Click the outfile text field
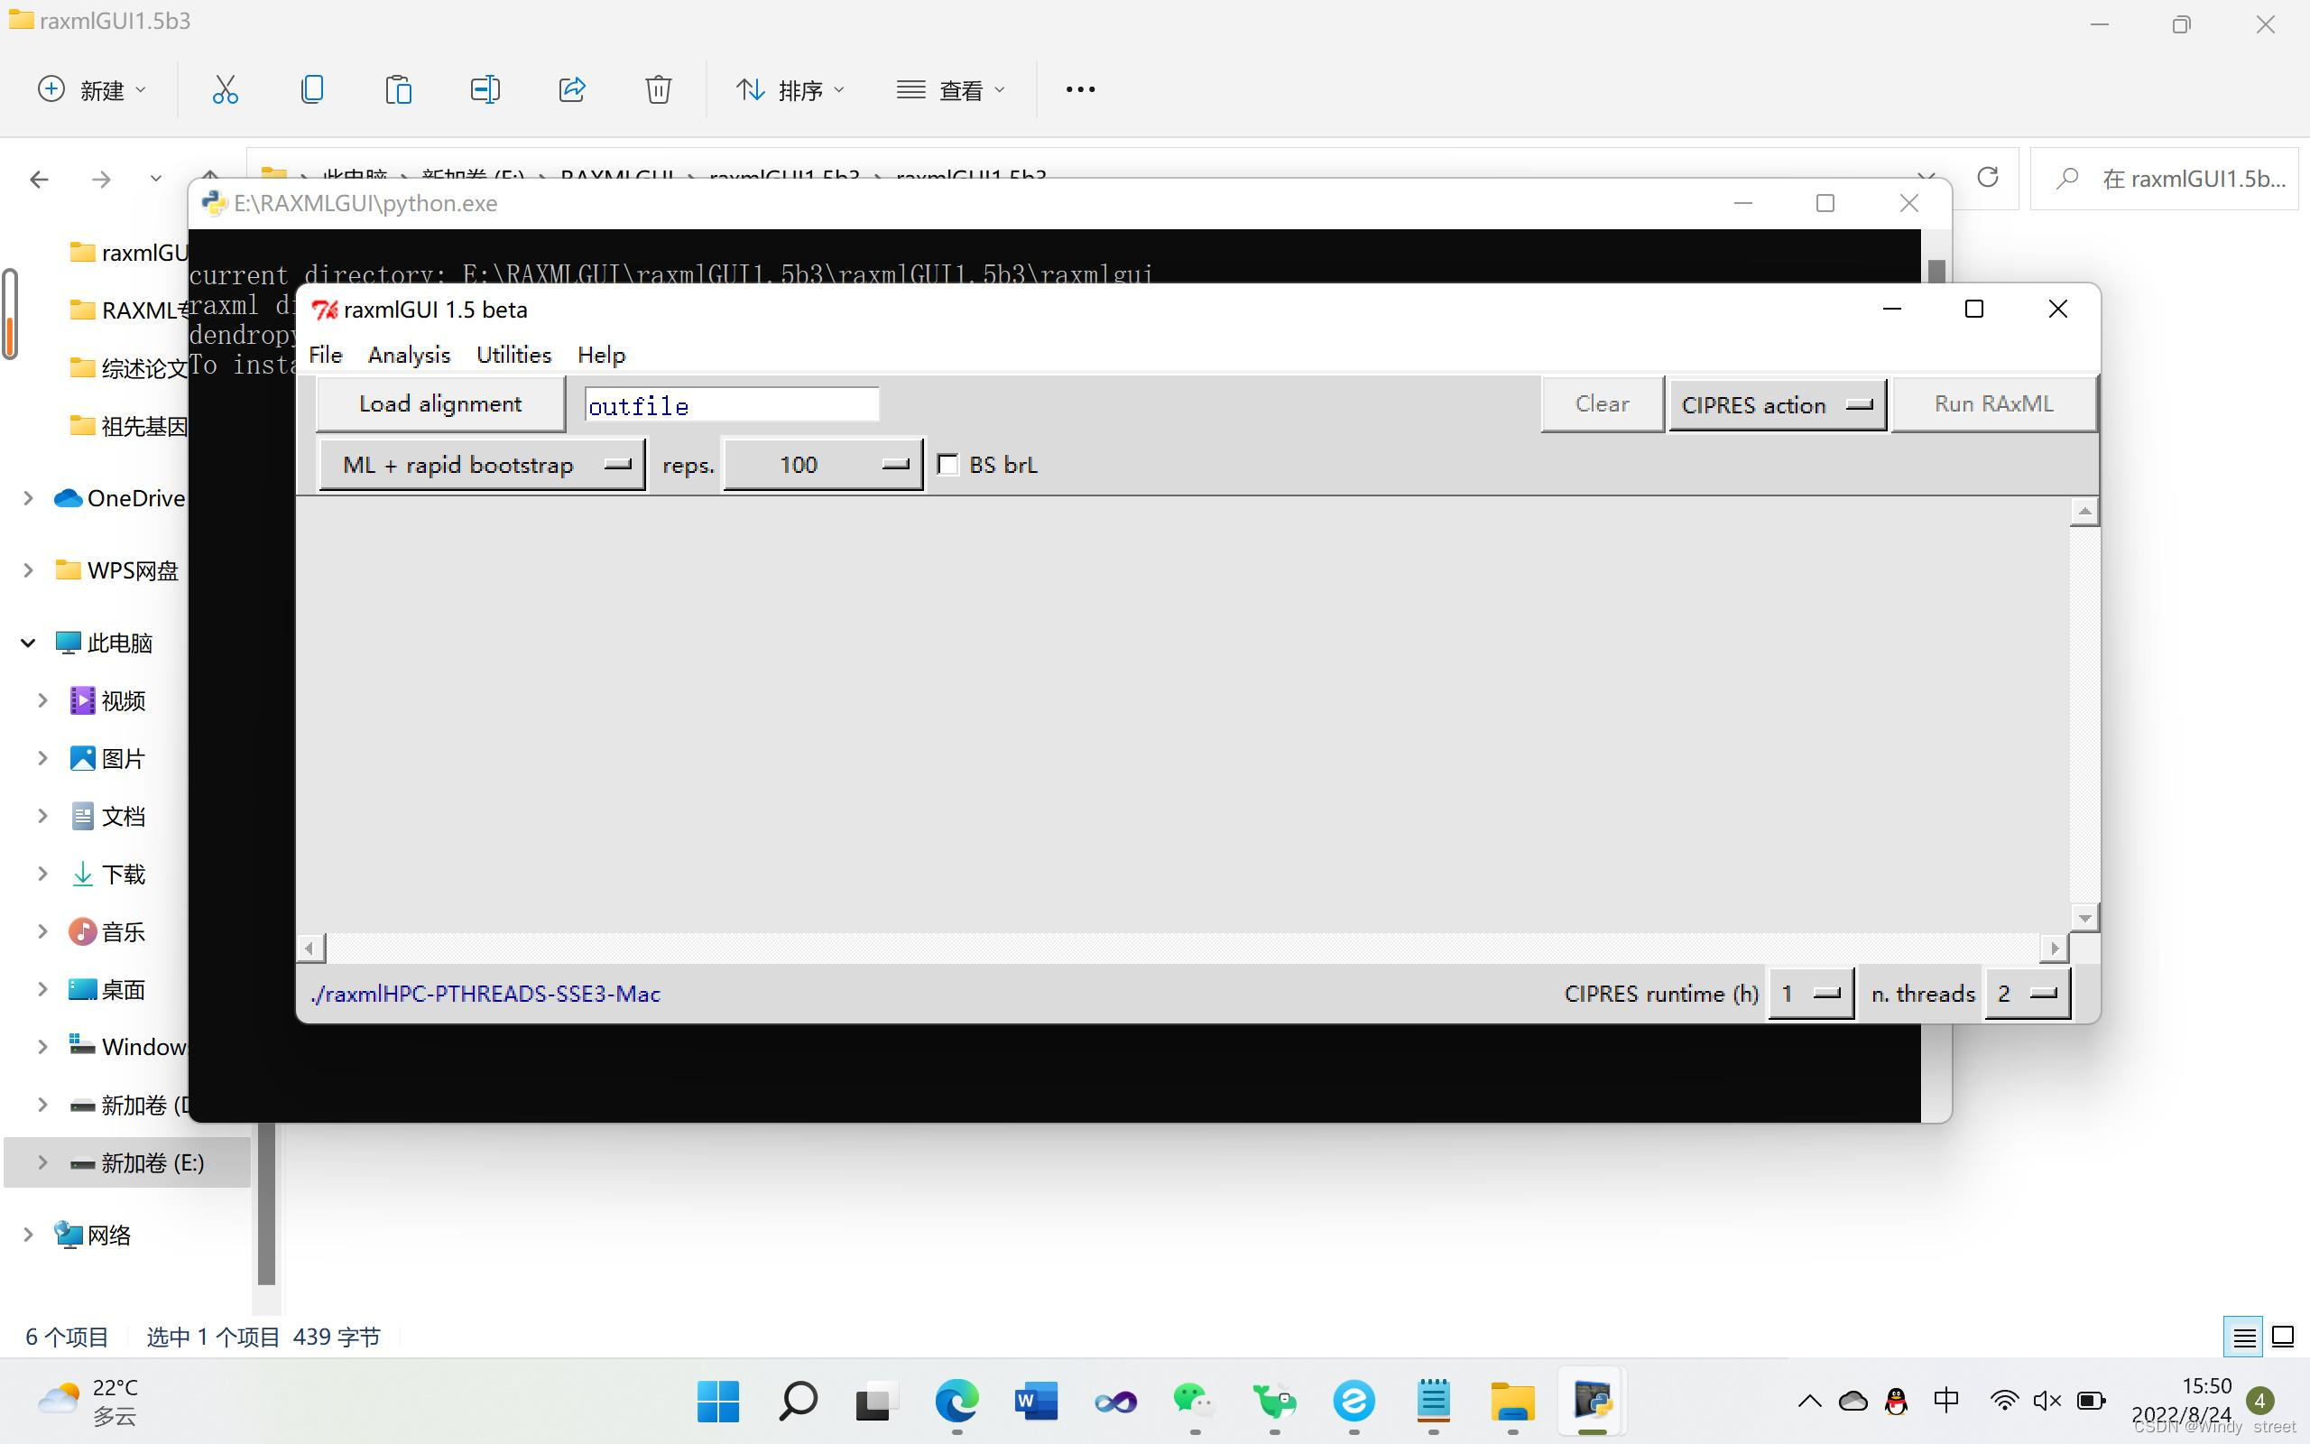The width and height of the screenshot is (2310, 1444). [x=731, y=405]
